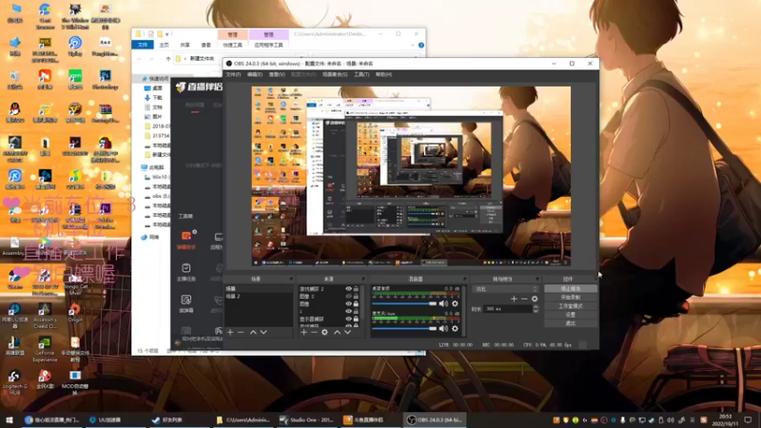Open the Origin desktop icon
Viewport: 761px width, 428px height.
pyautogui.click(x=75, y=313)
